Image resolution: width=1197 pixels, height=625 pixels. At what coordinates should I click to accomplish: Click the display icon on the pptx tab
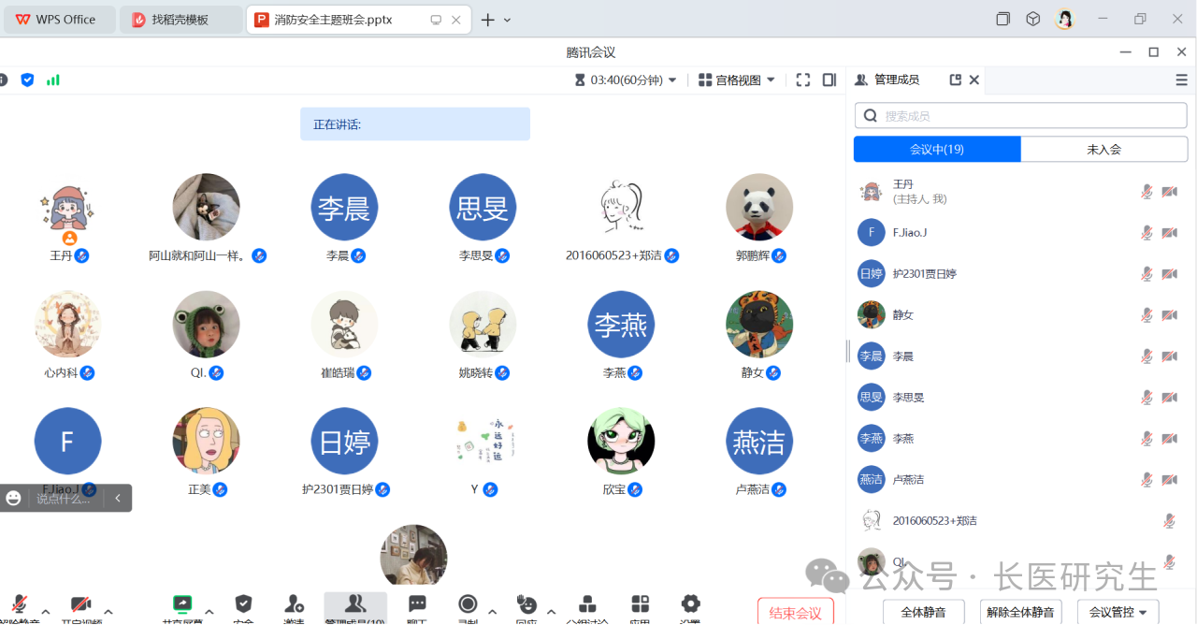[x=436, y=20]
